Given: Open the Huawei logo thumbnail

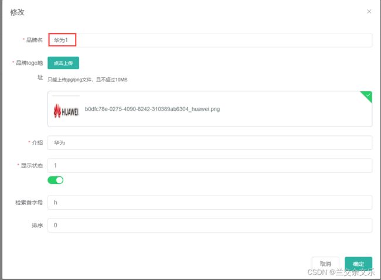Looking at the screenshot, I should tap(66, 111).
